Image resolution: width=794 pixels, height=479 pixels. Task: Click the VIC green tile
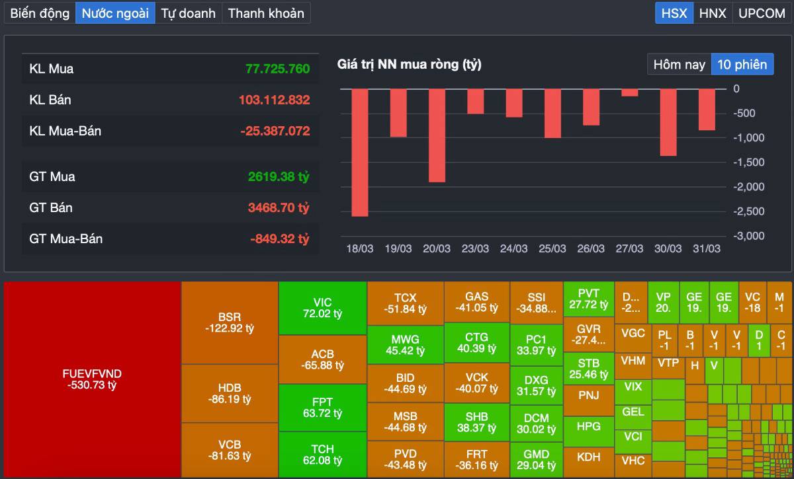[x=322, y=309]
